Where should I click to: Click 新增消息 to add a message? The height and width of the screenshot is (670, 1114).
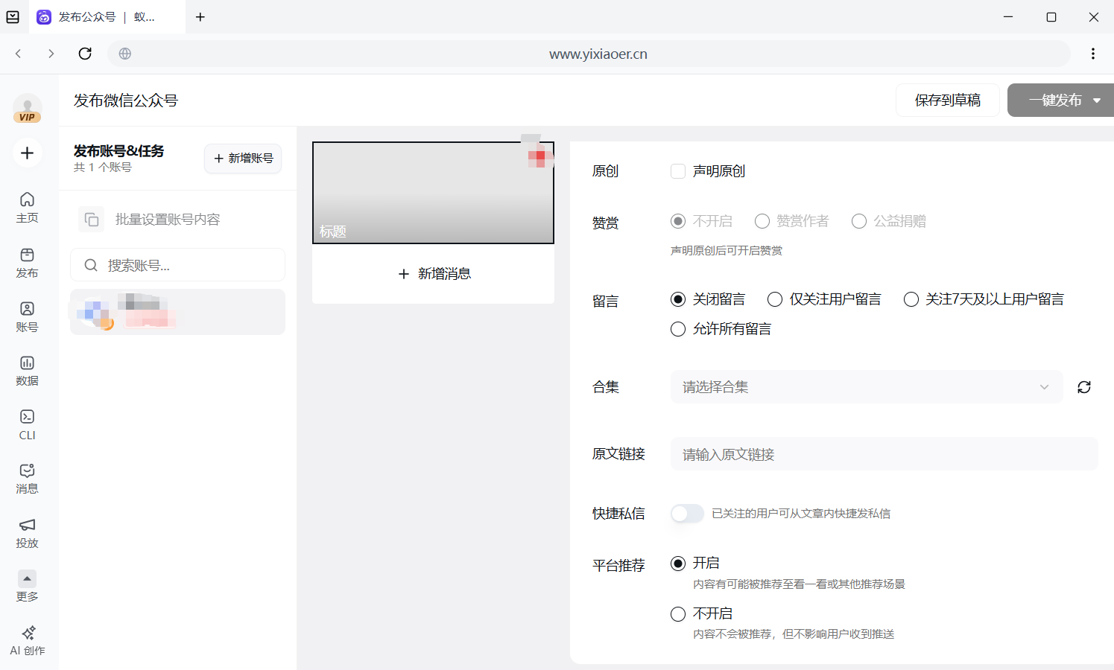[434, 274]
